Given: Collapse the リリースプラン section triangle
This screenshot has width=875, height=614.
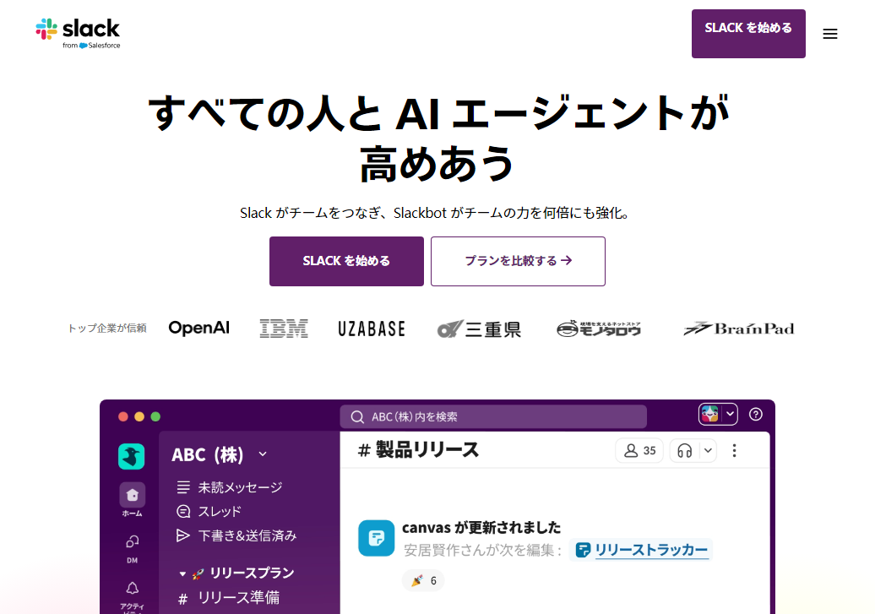Looking at the screenshot, I should (182, 573).
